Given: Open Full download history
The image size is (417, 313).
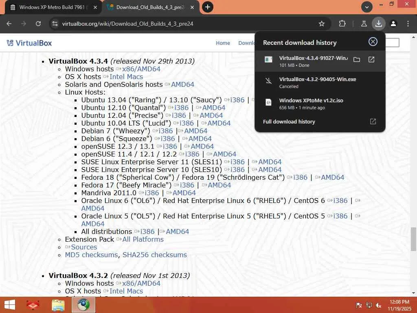Looking at the screenshot, I should click(289, 121).
